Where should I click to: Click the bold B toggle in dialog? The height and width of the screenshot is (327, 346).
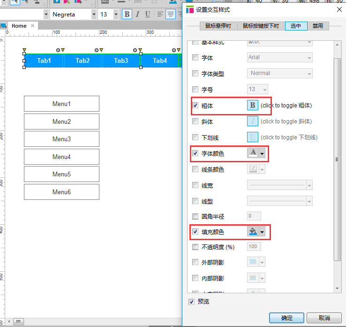253,105
